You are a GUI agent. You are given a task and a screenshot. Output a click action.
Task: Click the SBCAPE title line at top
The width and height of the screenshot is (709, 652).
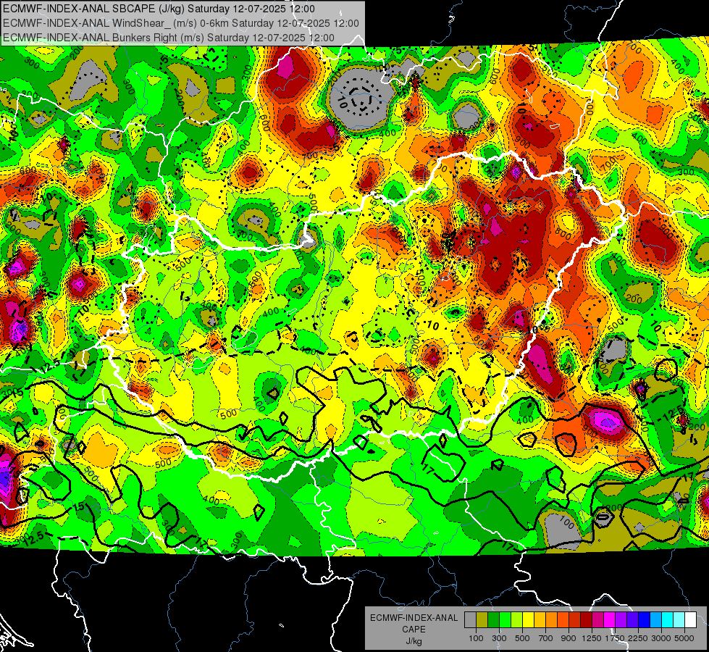(x=159, y=8)
